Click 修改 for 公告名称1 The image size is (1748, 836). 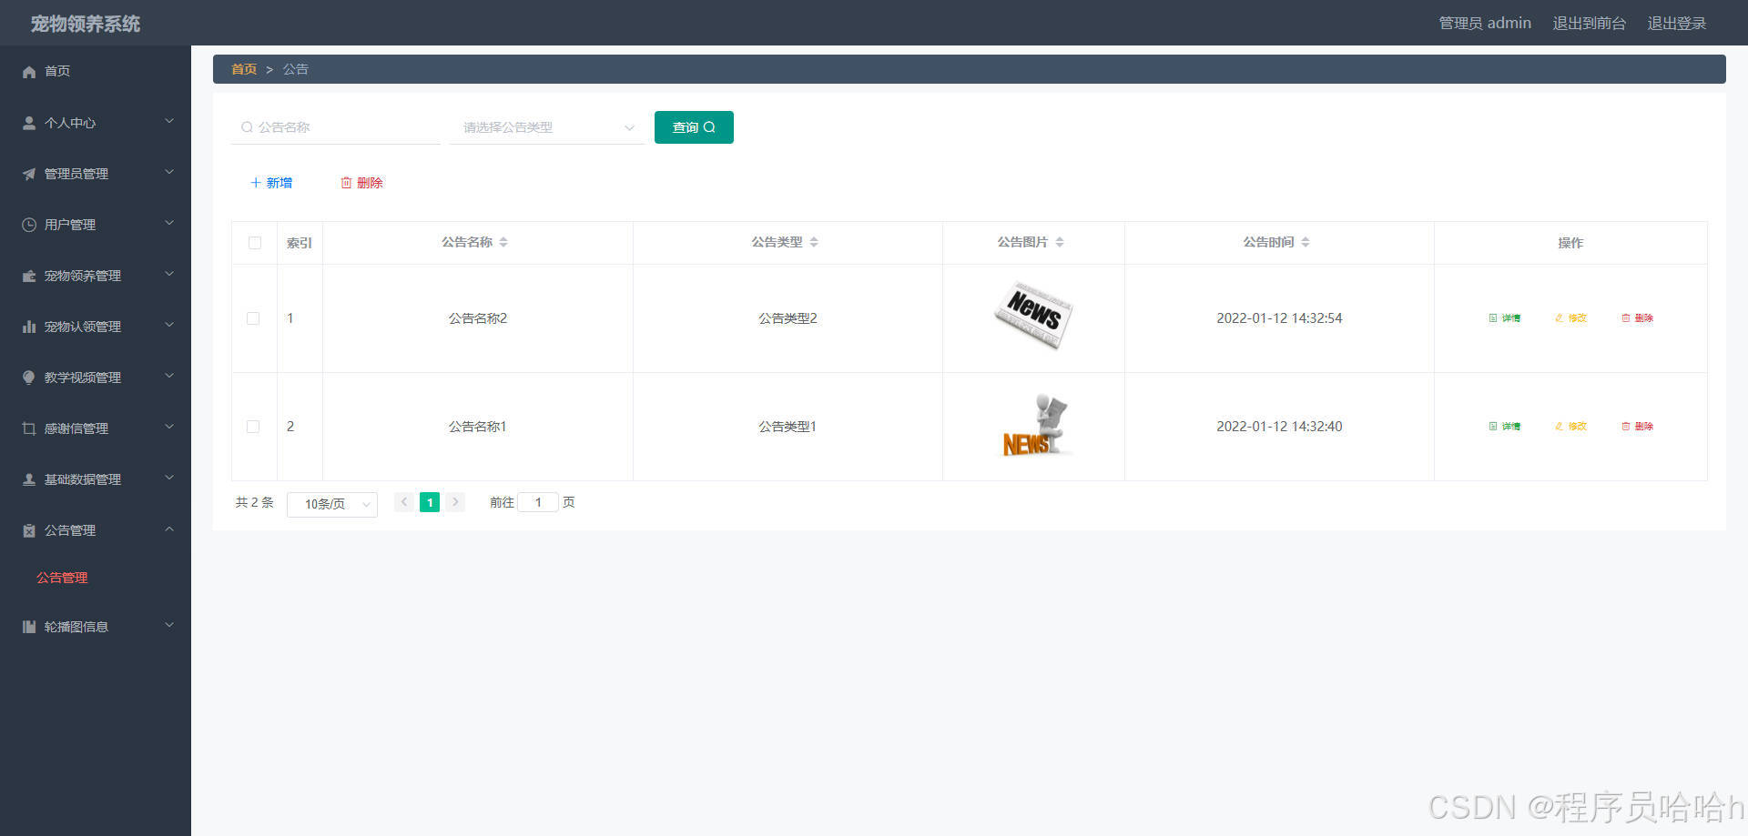click(x=1570, y=427)
